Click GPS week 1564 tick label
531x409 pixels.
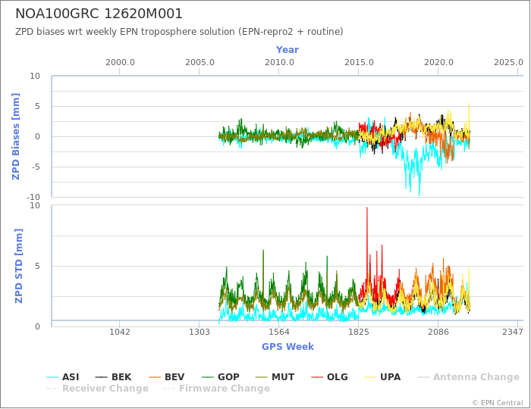tap(278, 332)
